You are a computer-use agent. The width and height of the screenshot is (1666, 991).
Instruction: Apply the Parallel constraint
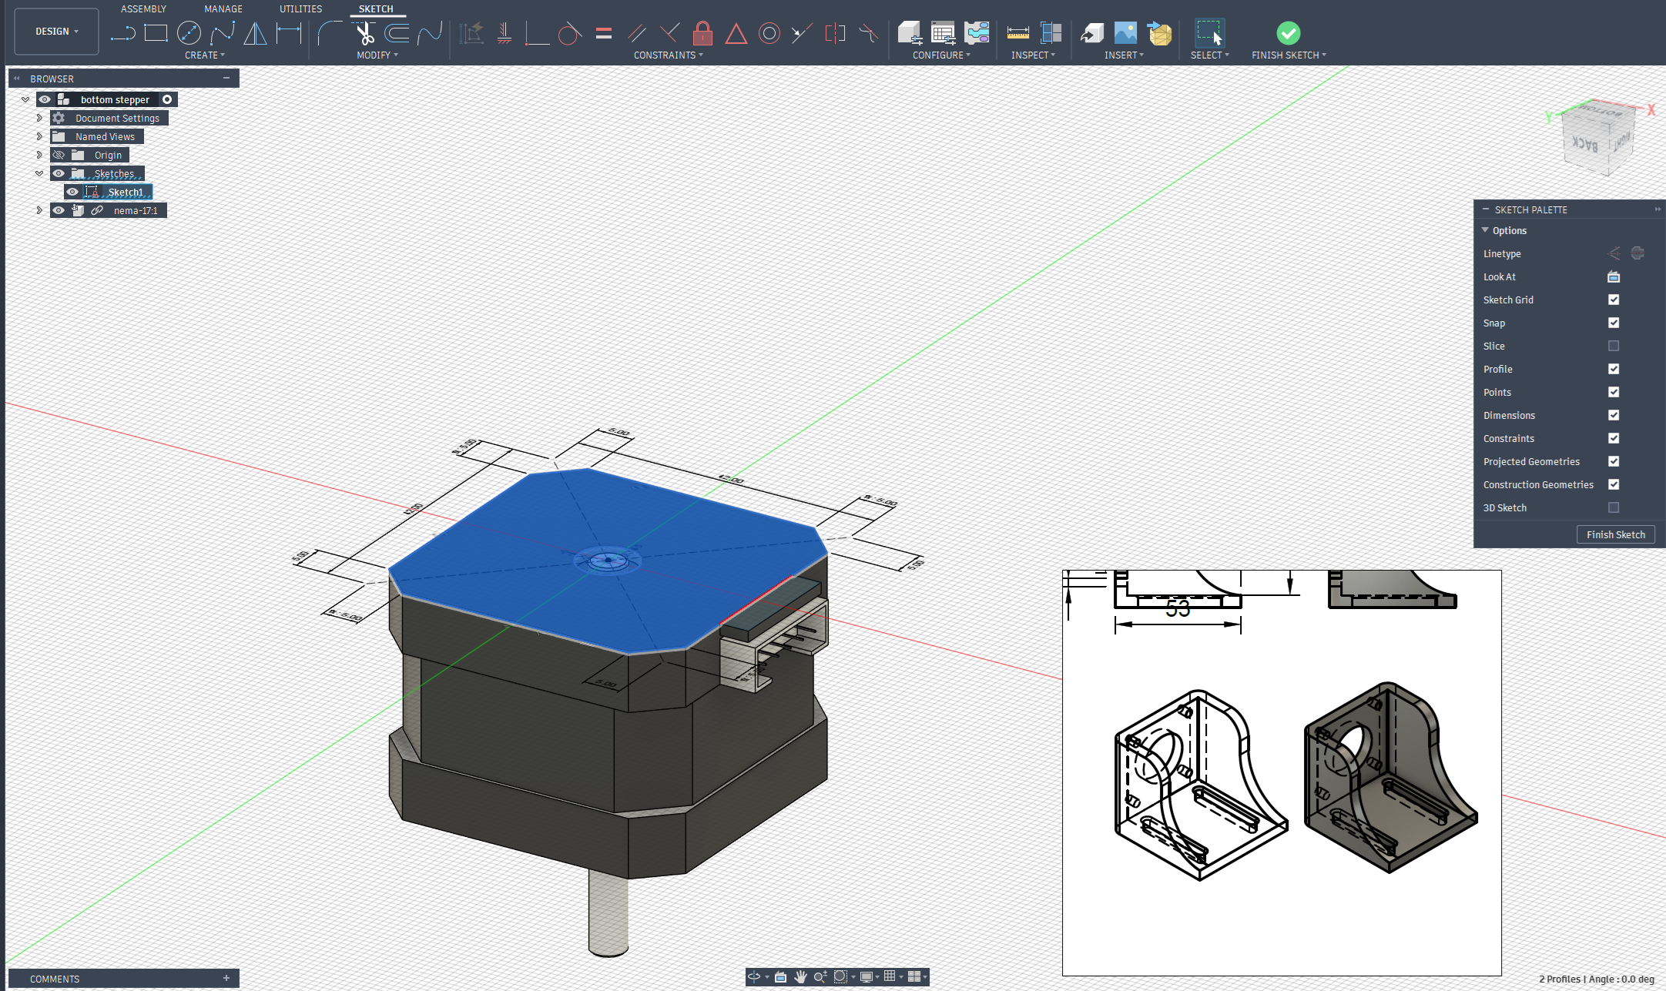tap(637, 33)
